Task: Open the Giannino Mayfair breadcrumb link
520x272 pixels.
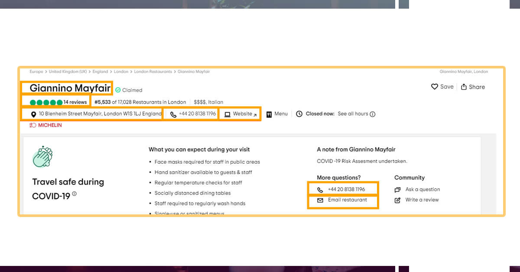Action: [x=194, y=71]
